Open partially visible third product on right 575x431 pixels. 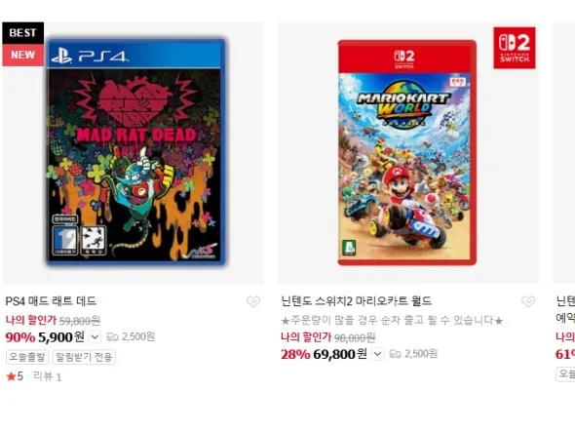coord(564,153)
